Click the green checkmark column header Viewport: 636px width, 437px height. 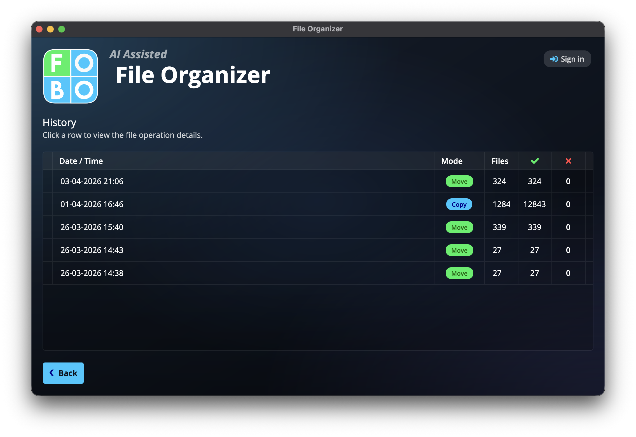pos(534,161)
